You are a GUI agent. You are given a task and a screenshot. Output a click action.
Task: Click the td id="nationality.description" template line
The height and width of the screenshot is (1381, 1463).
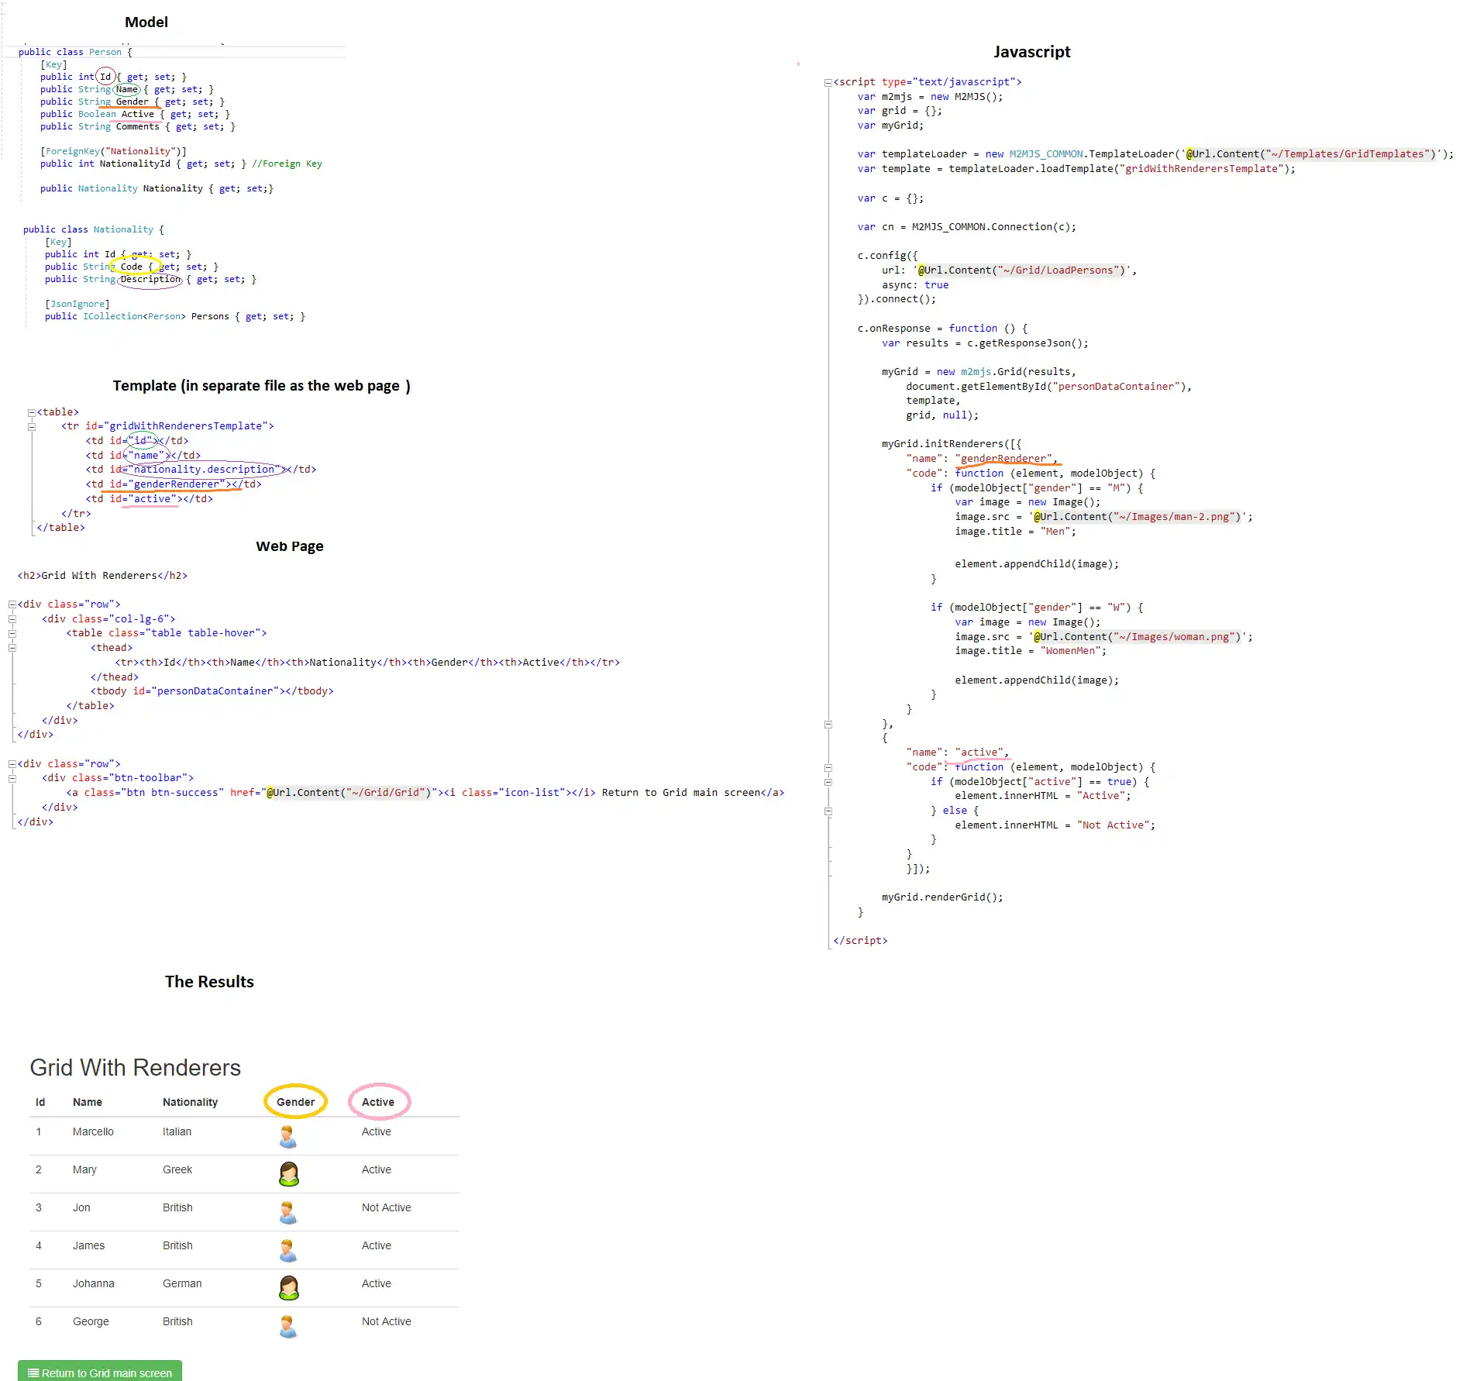[x=201, y=470]
